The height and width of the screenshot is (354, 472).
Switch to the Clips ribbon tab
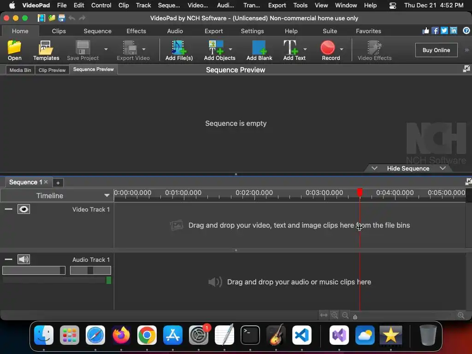(59, 31)
